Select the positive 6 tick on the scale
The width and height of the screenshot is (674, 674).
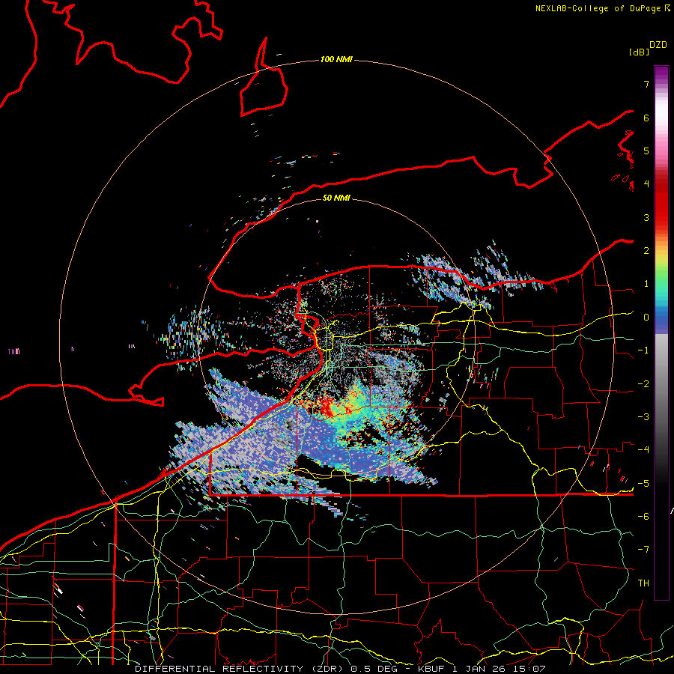pos(646,118)
